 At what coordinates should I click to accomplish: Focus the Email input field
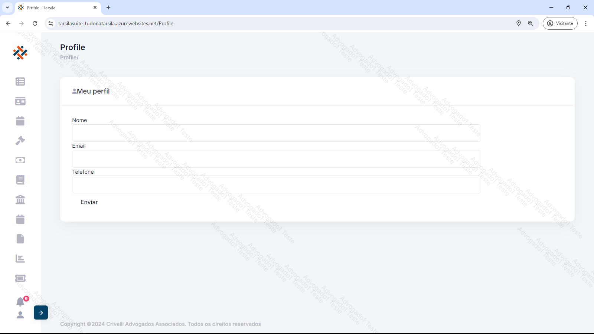pos(276,159)
